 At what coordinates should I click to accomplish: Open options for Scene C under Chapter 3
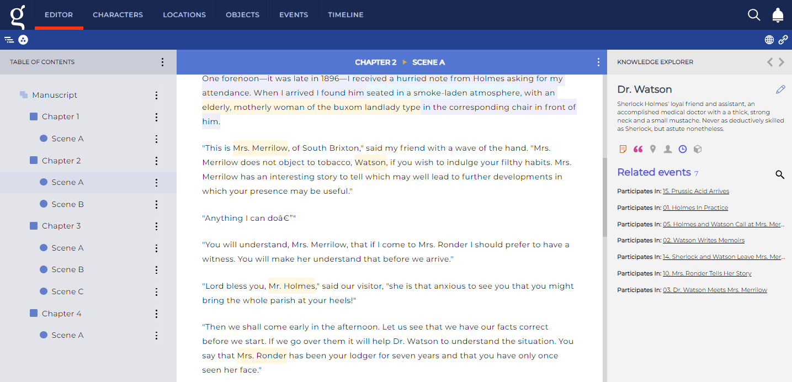point(157,292)
